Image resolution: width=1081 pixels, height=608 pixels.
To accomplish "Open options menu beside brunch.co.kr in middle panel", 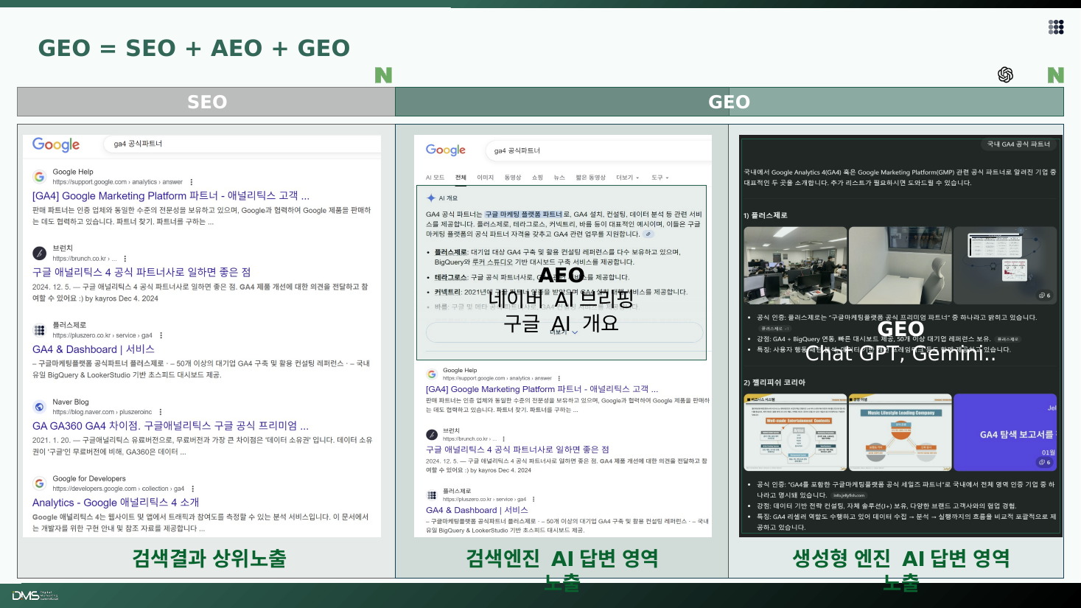I will [x=504, y=438].
